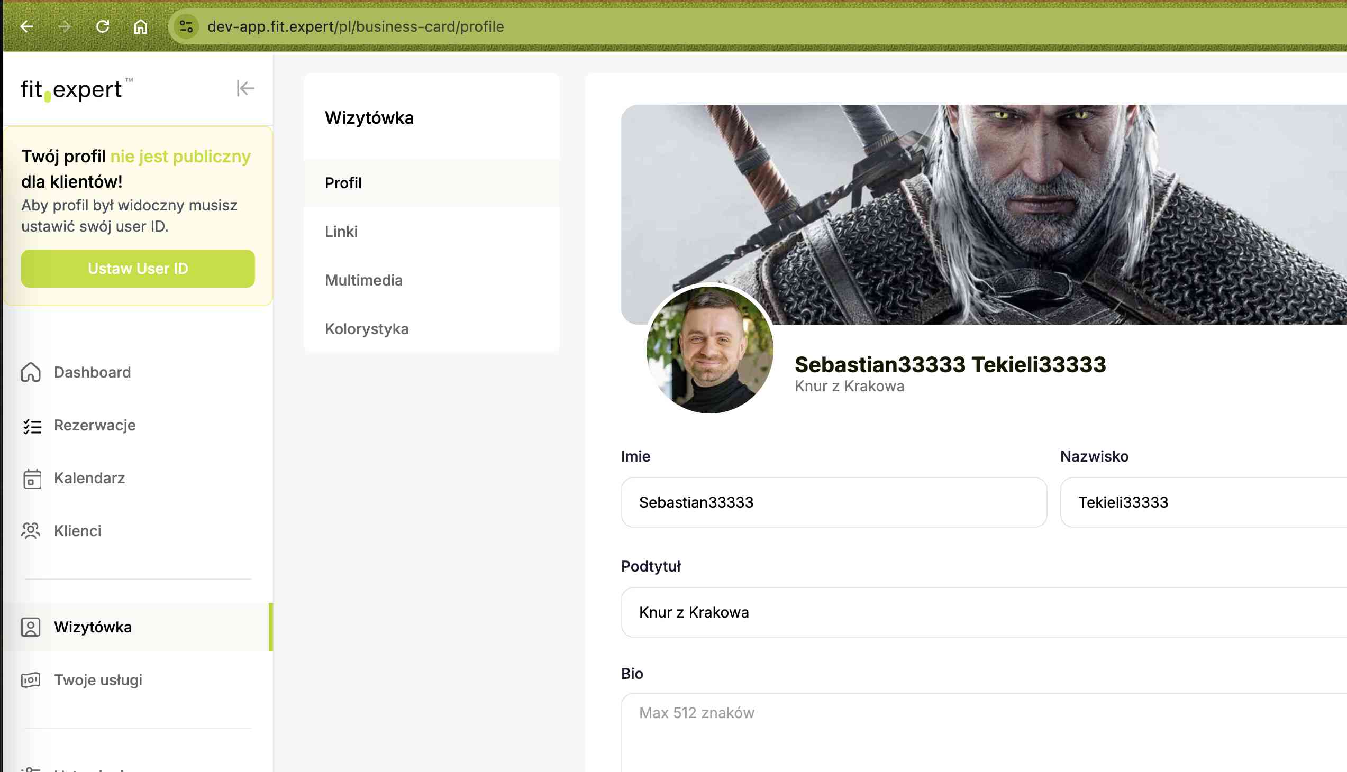Switch to the Multimedia section
Image resolution: width=1347 pixels, height=772 pixels.
(363, 280)
